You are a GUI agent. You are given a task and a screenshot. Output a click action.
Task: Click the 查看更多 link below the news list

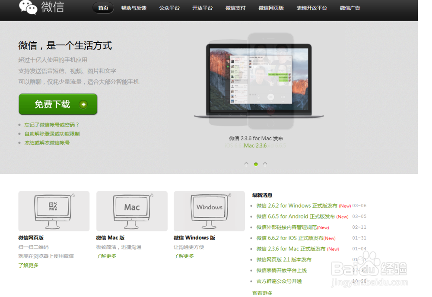(x=262, y=292)
